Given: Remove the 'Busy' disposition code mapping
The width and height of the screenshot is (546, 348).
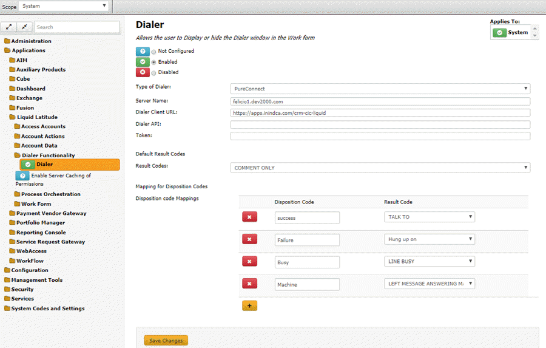Looking at the screenshot, I should pos(249,262).
